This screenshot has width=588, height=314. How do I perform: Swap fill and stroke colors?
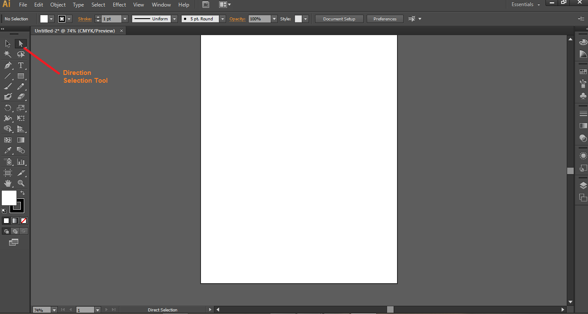(23, 193)
